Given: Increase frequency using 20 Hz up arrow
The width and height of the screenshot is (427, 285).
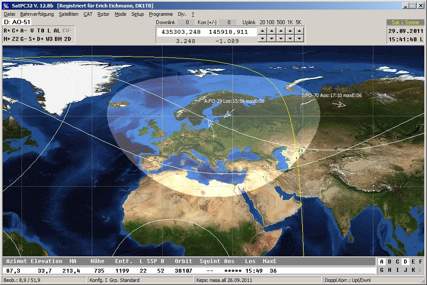Looking at the screenshot, I should 262,31.
